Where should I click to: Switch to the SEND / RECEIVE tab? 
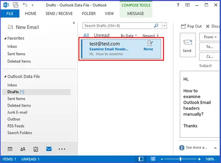[x=59, y=13]
